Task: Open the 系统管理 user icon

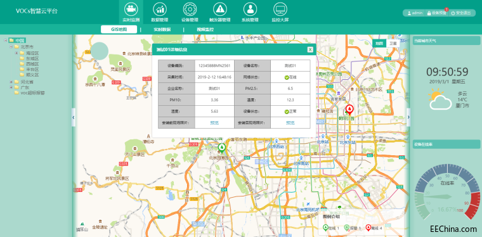Action: 250,9
